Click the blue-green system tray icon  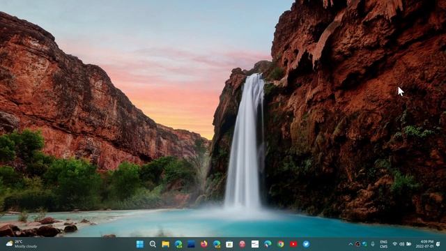click(x=364, y=244)
